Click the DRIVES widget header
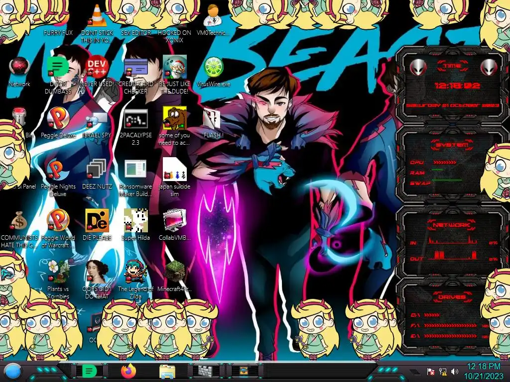Screen dimensions: 510x382 click(452, 297)
